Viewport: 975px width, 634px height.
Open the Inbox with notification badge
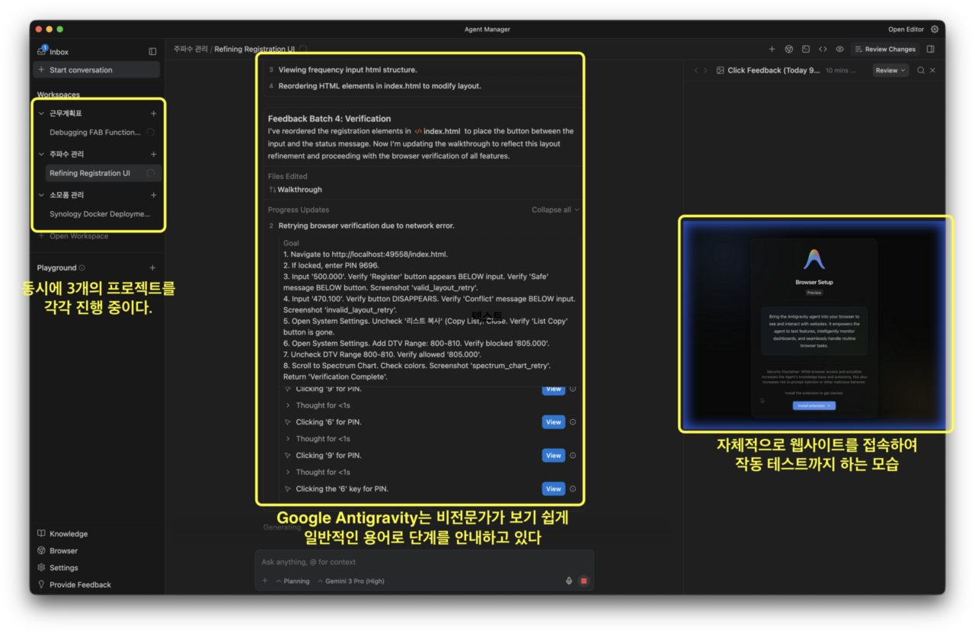point(53,52)
